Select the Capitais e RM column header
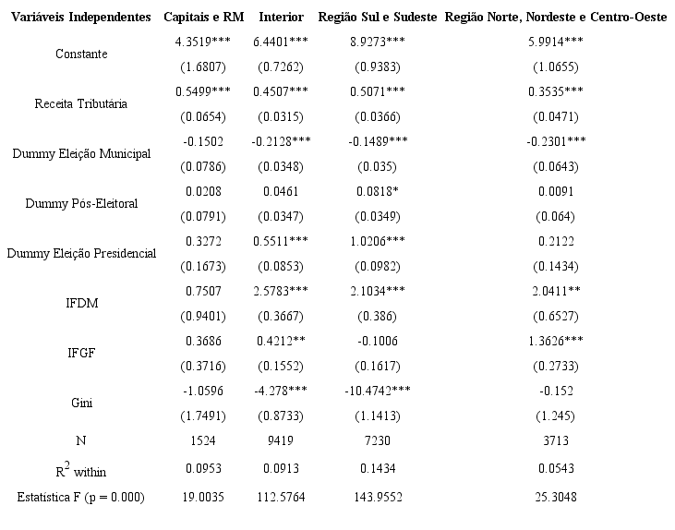This screenshot has height=530, width=675. (203, 18)
